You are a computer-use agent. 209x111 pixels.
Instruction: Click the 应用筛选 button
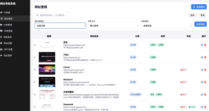click(200, 24)
